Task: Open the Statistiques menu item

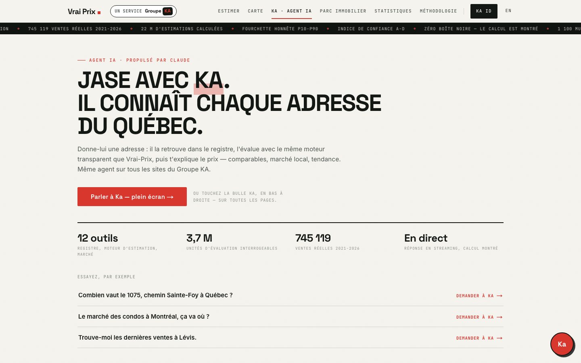Action: click(393, 11)
